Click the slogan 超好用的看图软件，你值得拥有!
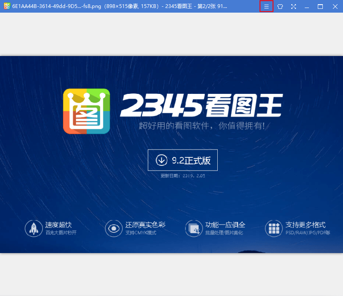The image size is (343, 296). coord(202,126)
